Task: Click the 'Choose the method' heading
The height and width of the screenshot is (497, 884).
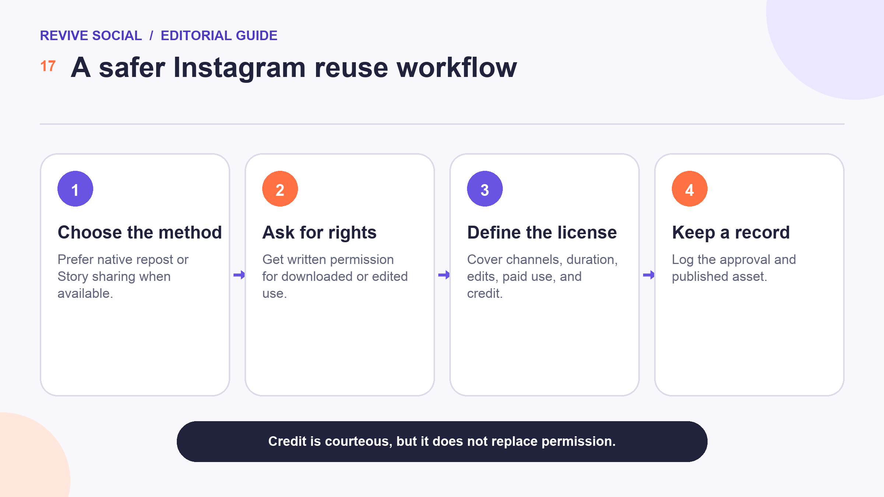Action: pos(140,232)
